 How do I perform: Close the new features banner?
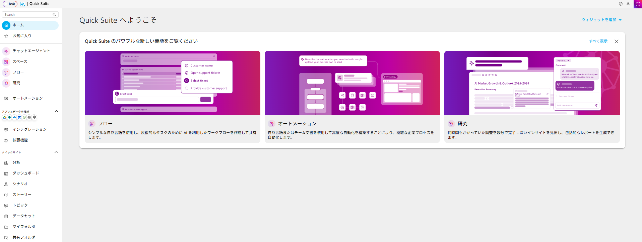tap(617, 41)
